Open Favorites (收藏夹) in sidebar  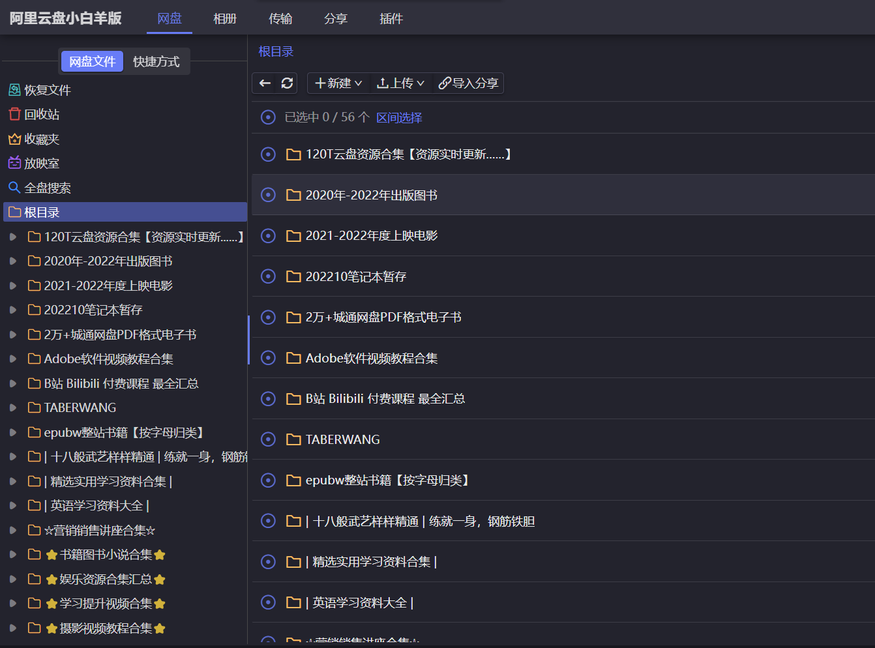(x=41, y=140)
